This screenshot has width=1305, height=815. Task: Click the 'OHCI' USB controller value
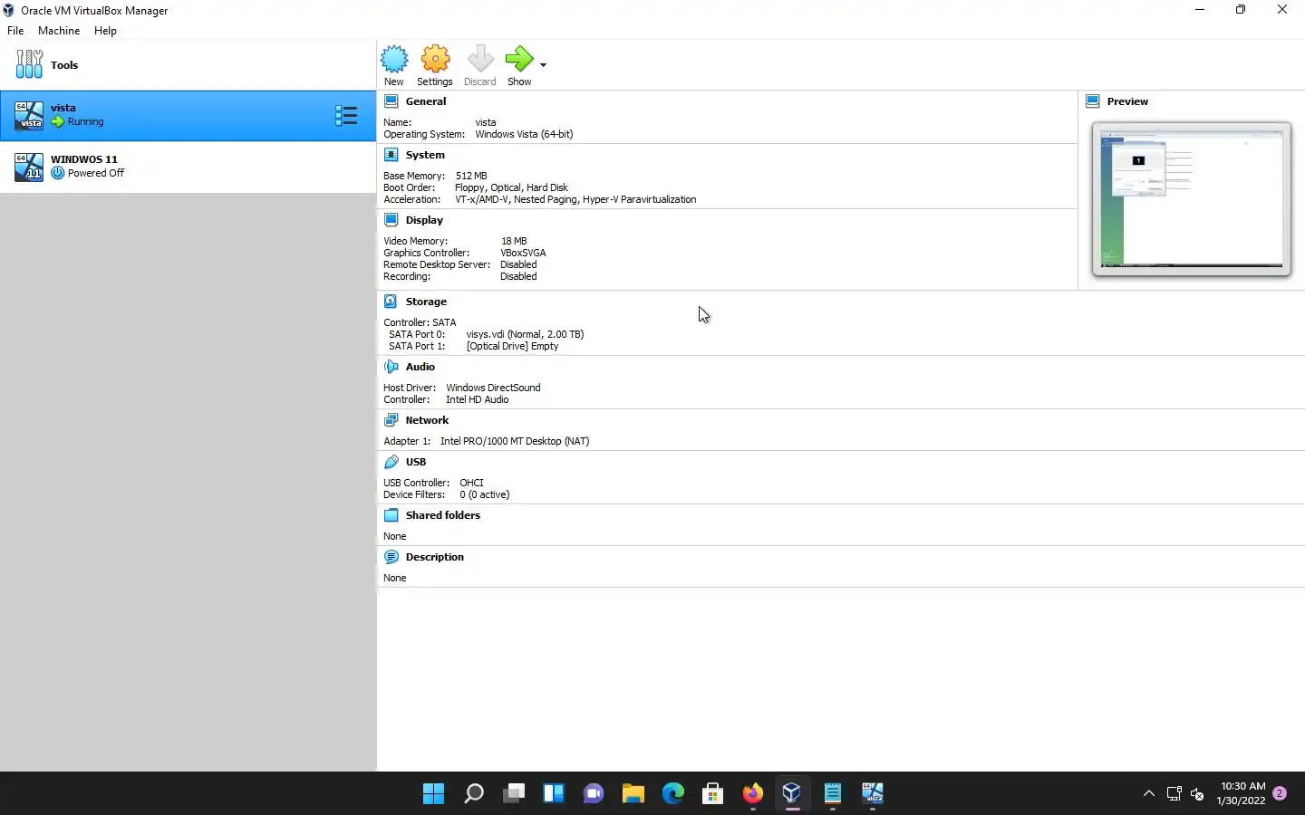pos(471,483)
